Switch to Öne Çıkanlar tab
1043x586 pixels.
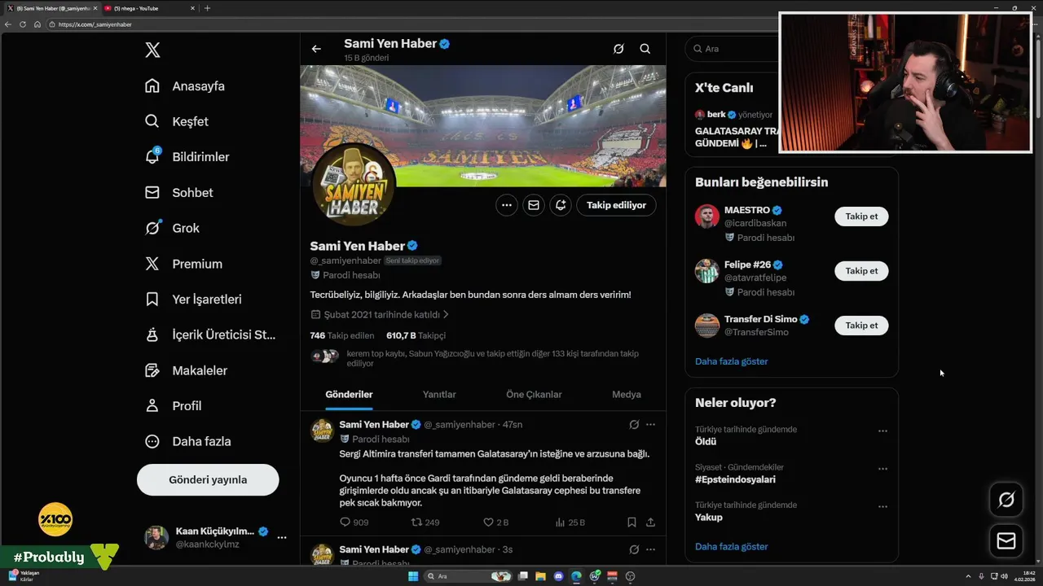[534, 394]
